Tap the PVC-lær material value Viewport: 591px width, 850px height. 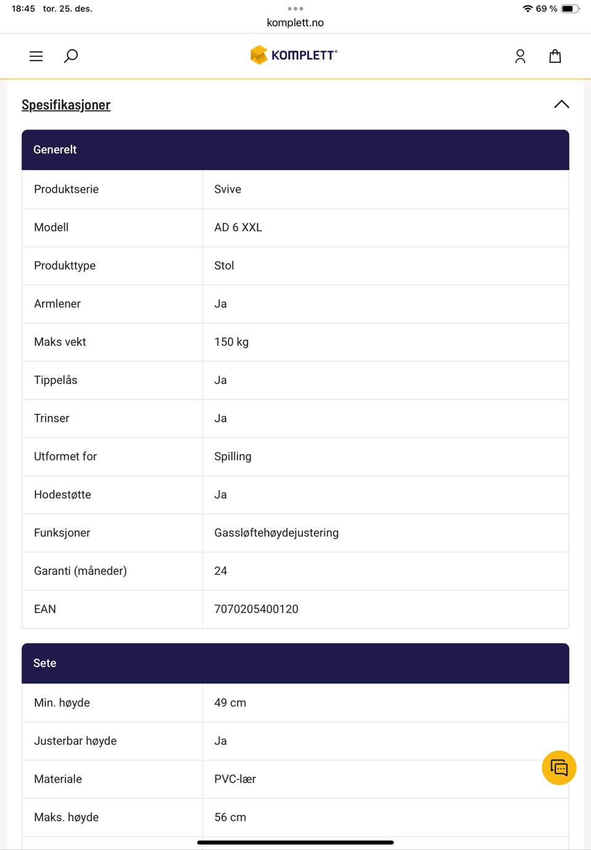pyautogui.click(x=235, y=779)
